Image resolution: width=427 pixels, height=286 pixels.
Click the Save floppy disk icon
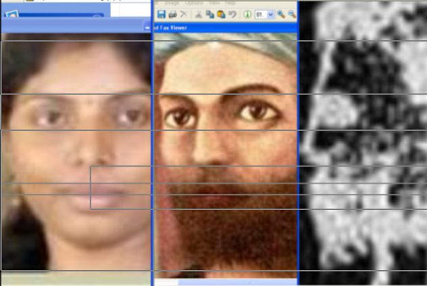[161, 14]
